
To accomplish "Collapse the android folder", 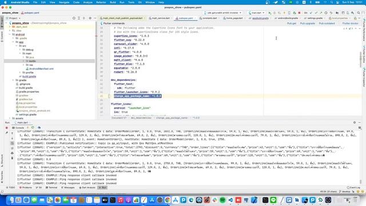I will click(x=10, y=34).
